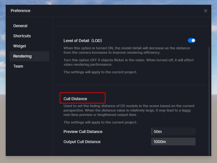Open the Widget preferences section

click(x=20, y=46)
